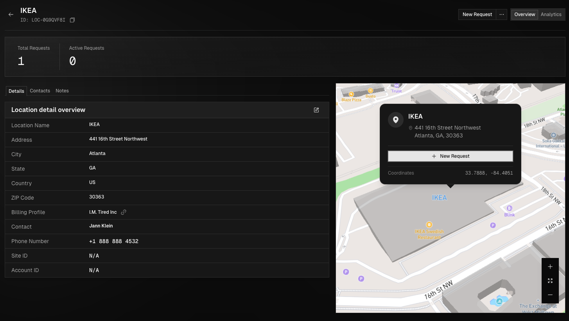Select the phone number +1 888 888 4532
This screenshot has height=321, width=569.
(114, 242)
